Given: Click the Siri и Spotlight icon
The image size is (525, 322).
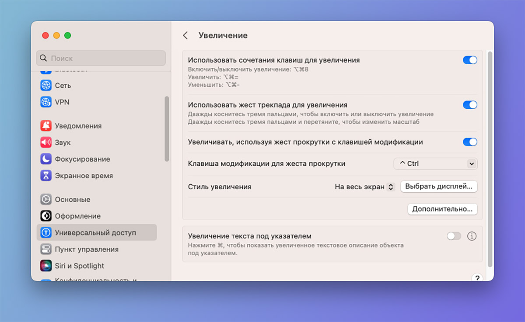Looking at the screenshot, I should tap(46, 266).
